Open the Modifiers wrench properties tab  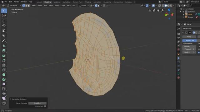coord(178,58)
